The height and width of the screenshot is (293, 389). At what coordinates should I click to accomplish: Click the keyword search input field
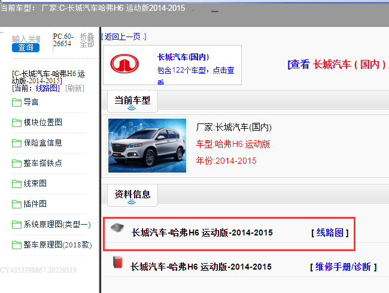(26, 39)
